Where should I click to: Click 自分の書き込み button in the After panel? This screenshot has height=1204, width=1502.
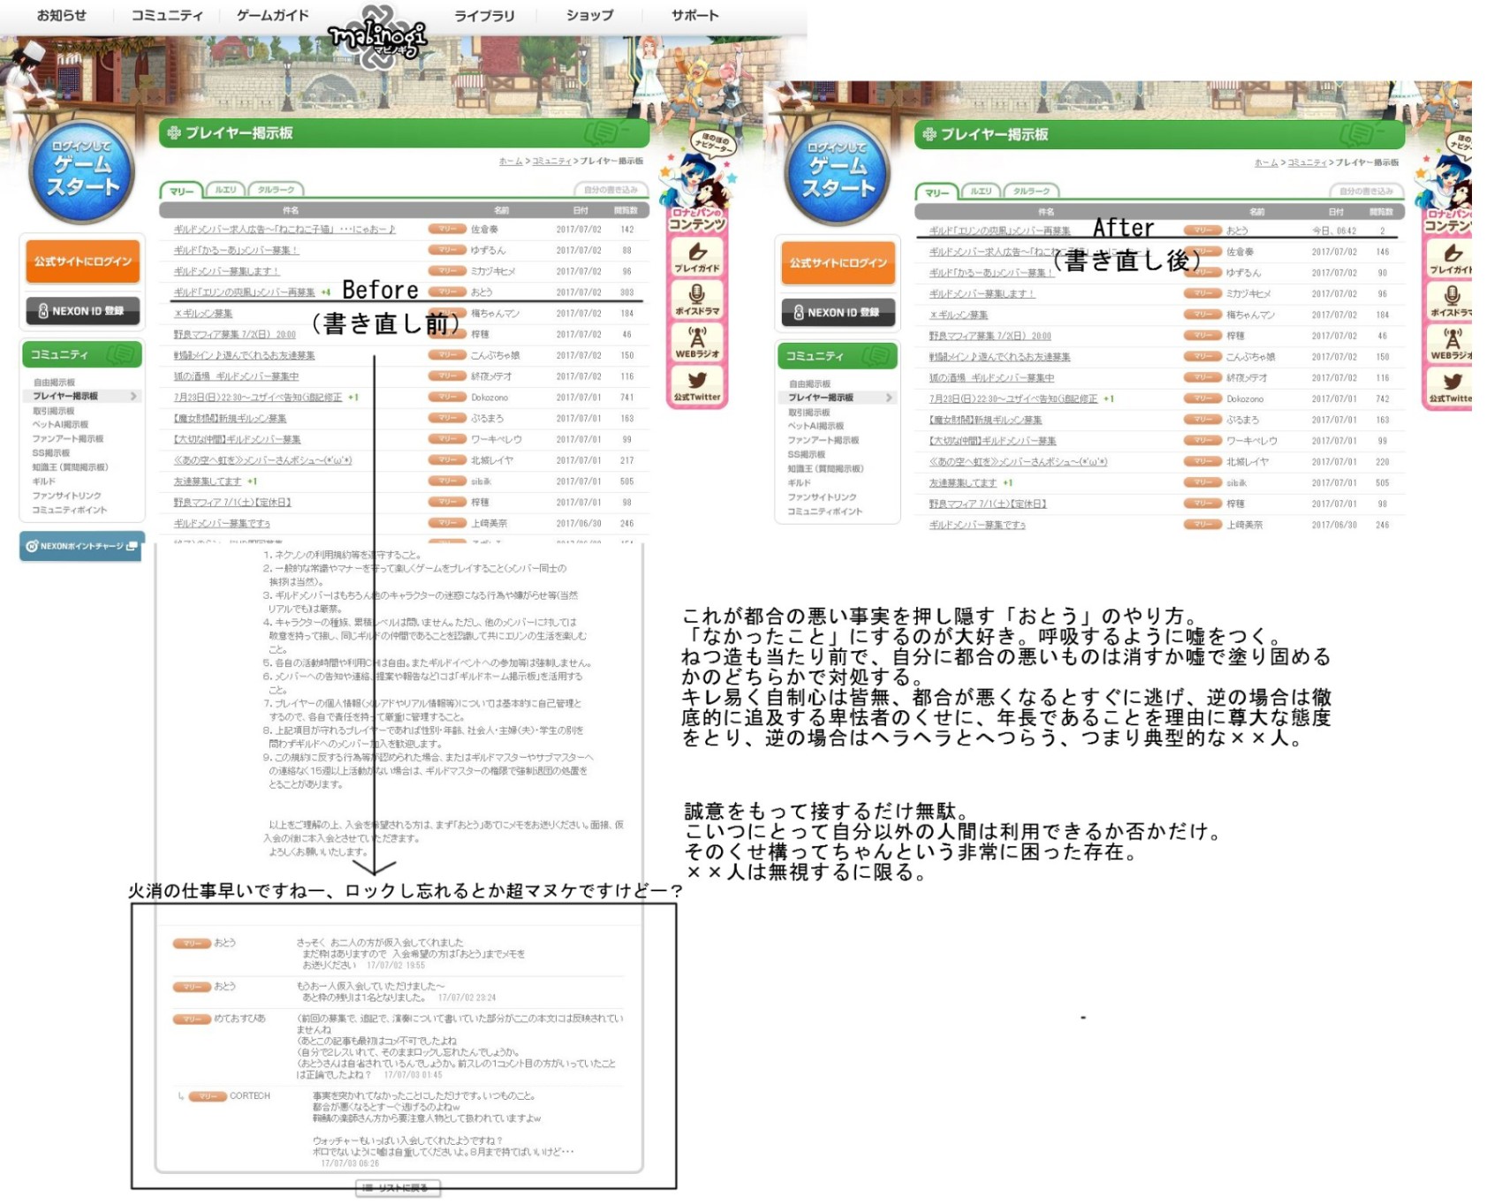(x=1366, y=192)
